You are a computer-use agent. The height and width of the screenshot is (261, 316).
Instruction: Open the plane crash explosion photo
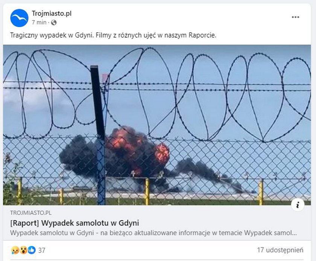(157, 125)
